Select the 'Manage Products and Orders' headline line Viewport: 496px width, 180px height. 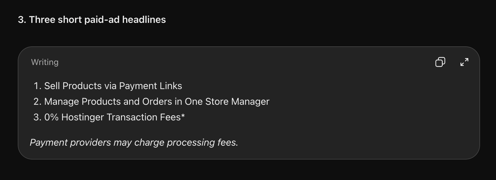coord(157,101)
